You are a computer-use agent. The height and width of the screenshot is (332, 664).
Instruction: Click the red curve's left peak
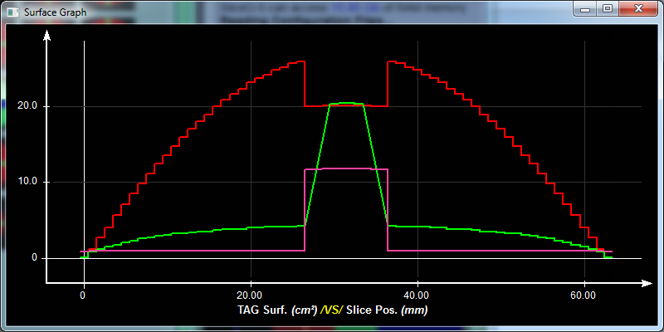(x=299, y=61)
